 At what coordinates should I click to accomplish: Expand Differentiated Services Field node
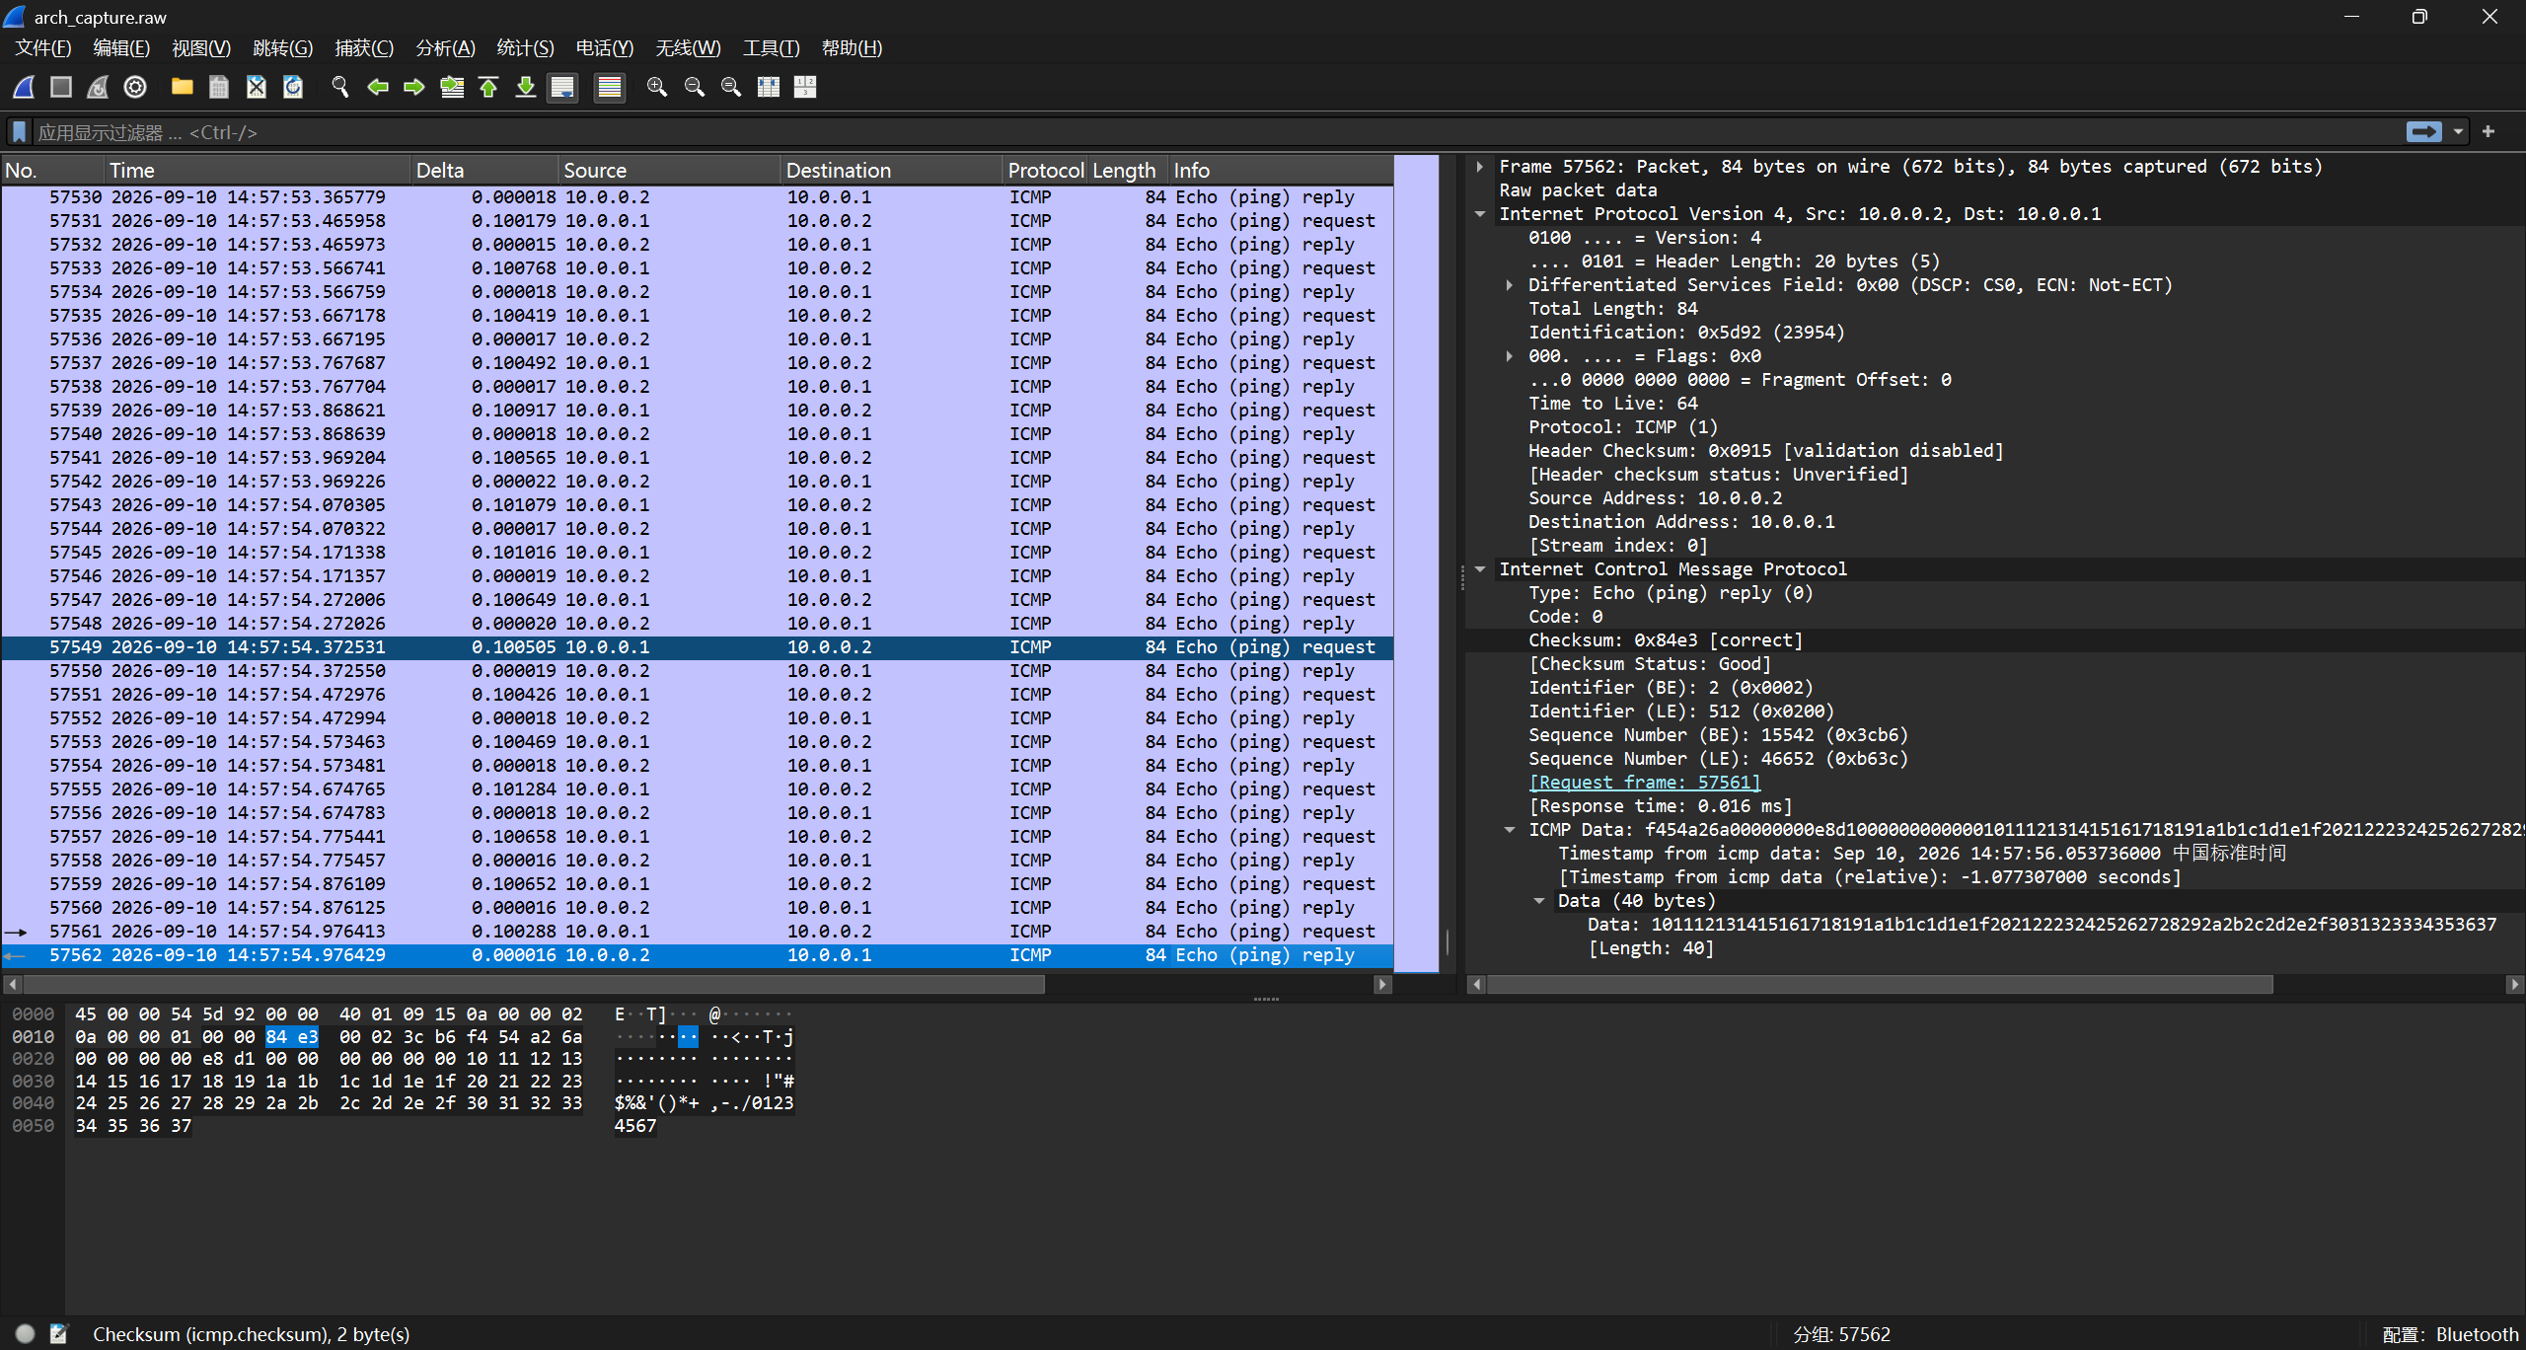coord(1509,285)
